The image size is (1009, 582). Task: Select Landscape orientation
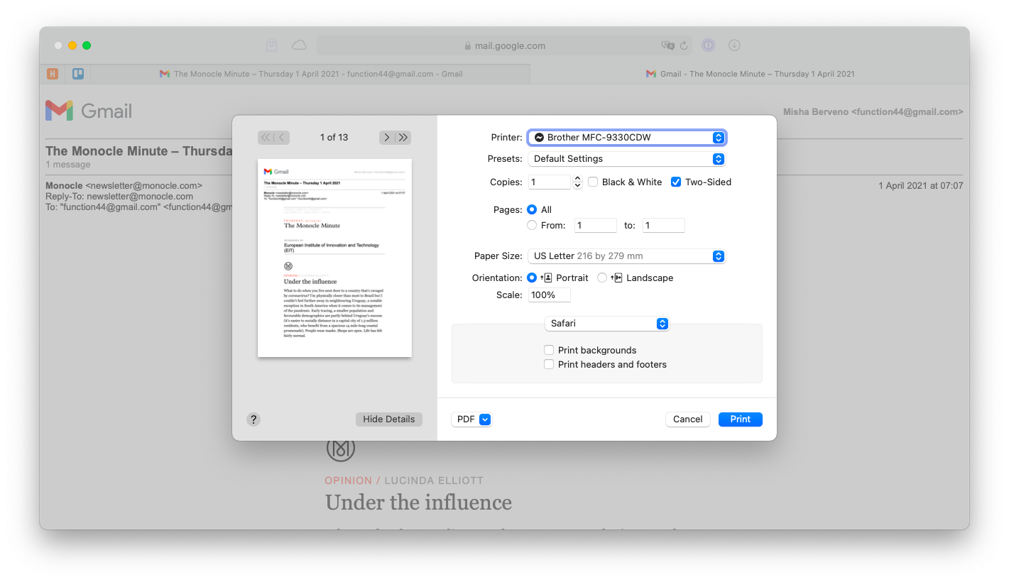coord(602,278)
